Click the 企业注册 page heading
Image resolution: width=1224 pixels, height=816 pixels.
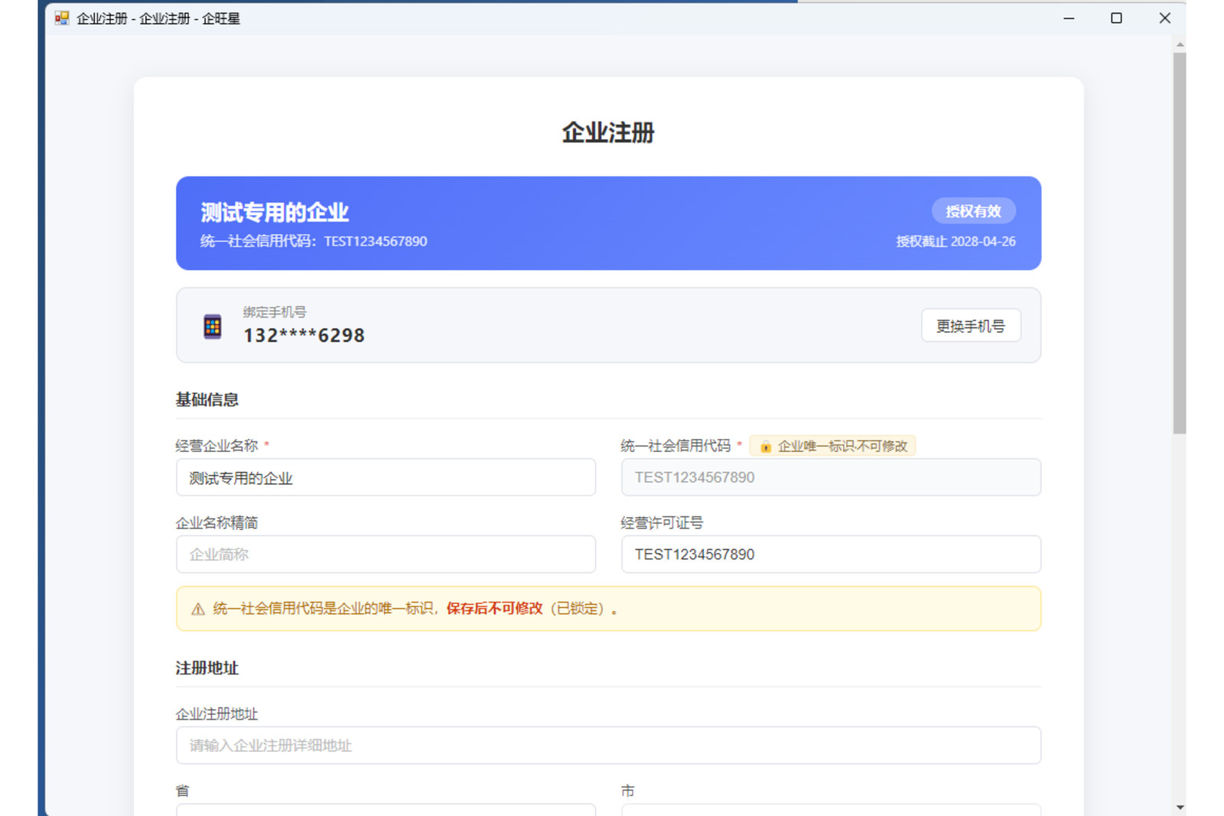(608, 132)
